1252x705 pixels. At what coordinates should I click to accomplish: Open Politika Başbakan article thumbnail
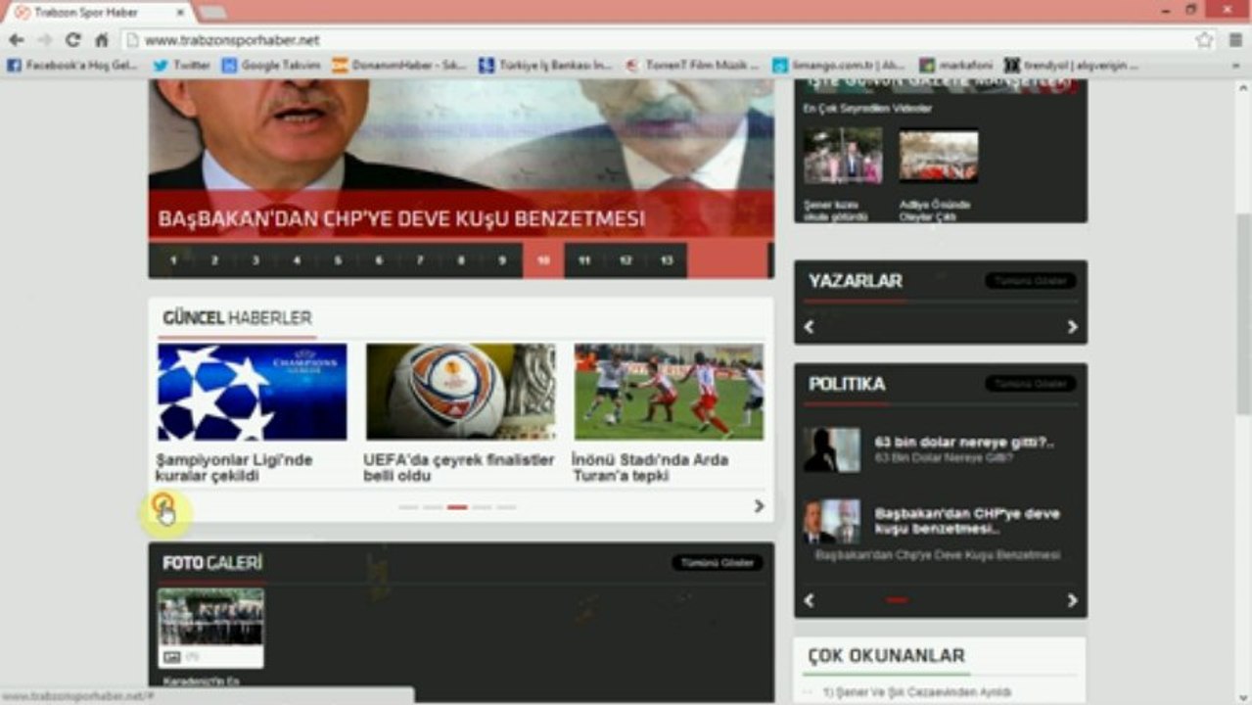(x=832, y=522)
